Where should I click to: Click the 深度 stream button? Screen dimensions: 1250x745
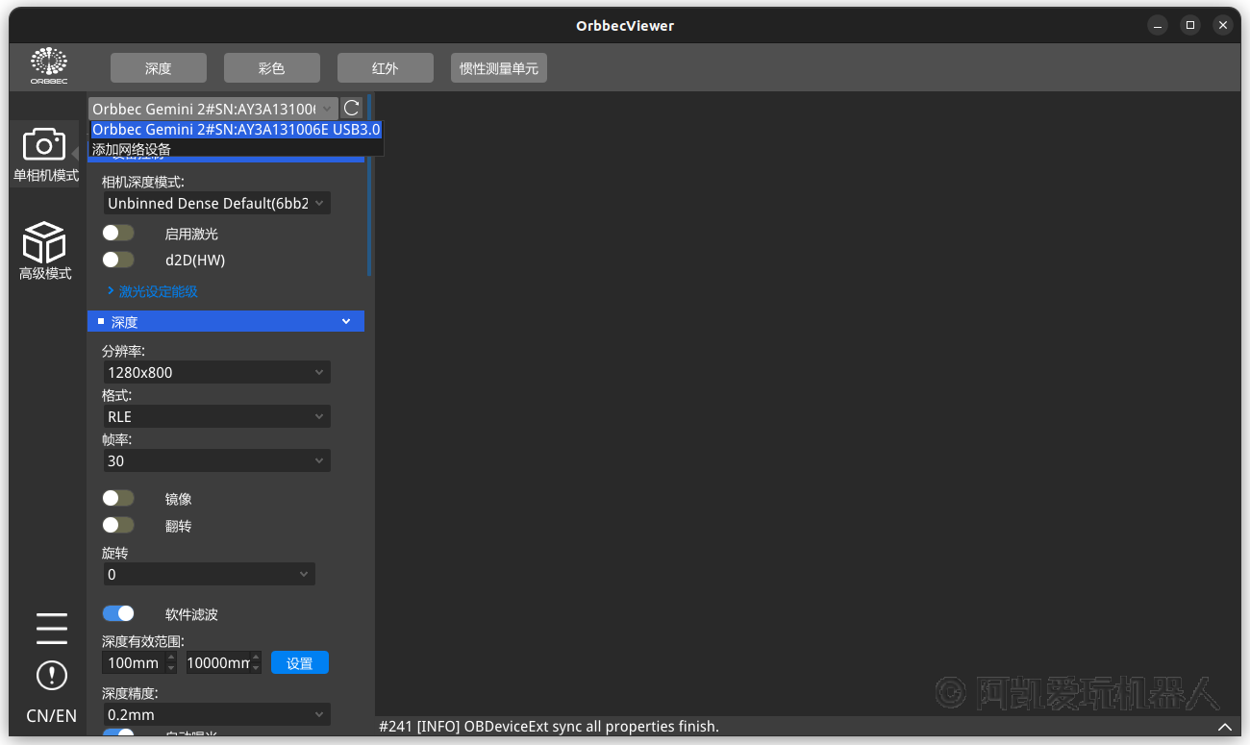click(159, 68)
